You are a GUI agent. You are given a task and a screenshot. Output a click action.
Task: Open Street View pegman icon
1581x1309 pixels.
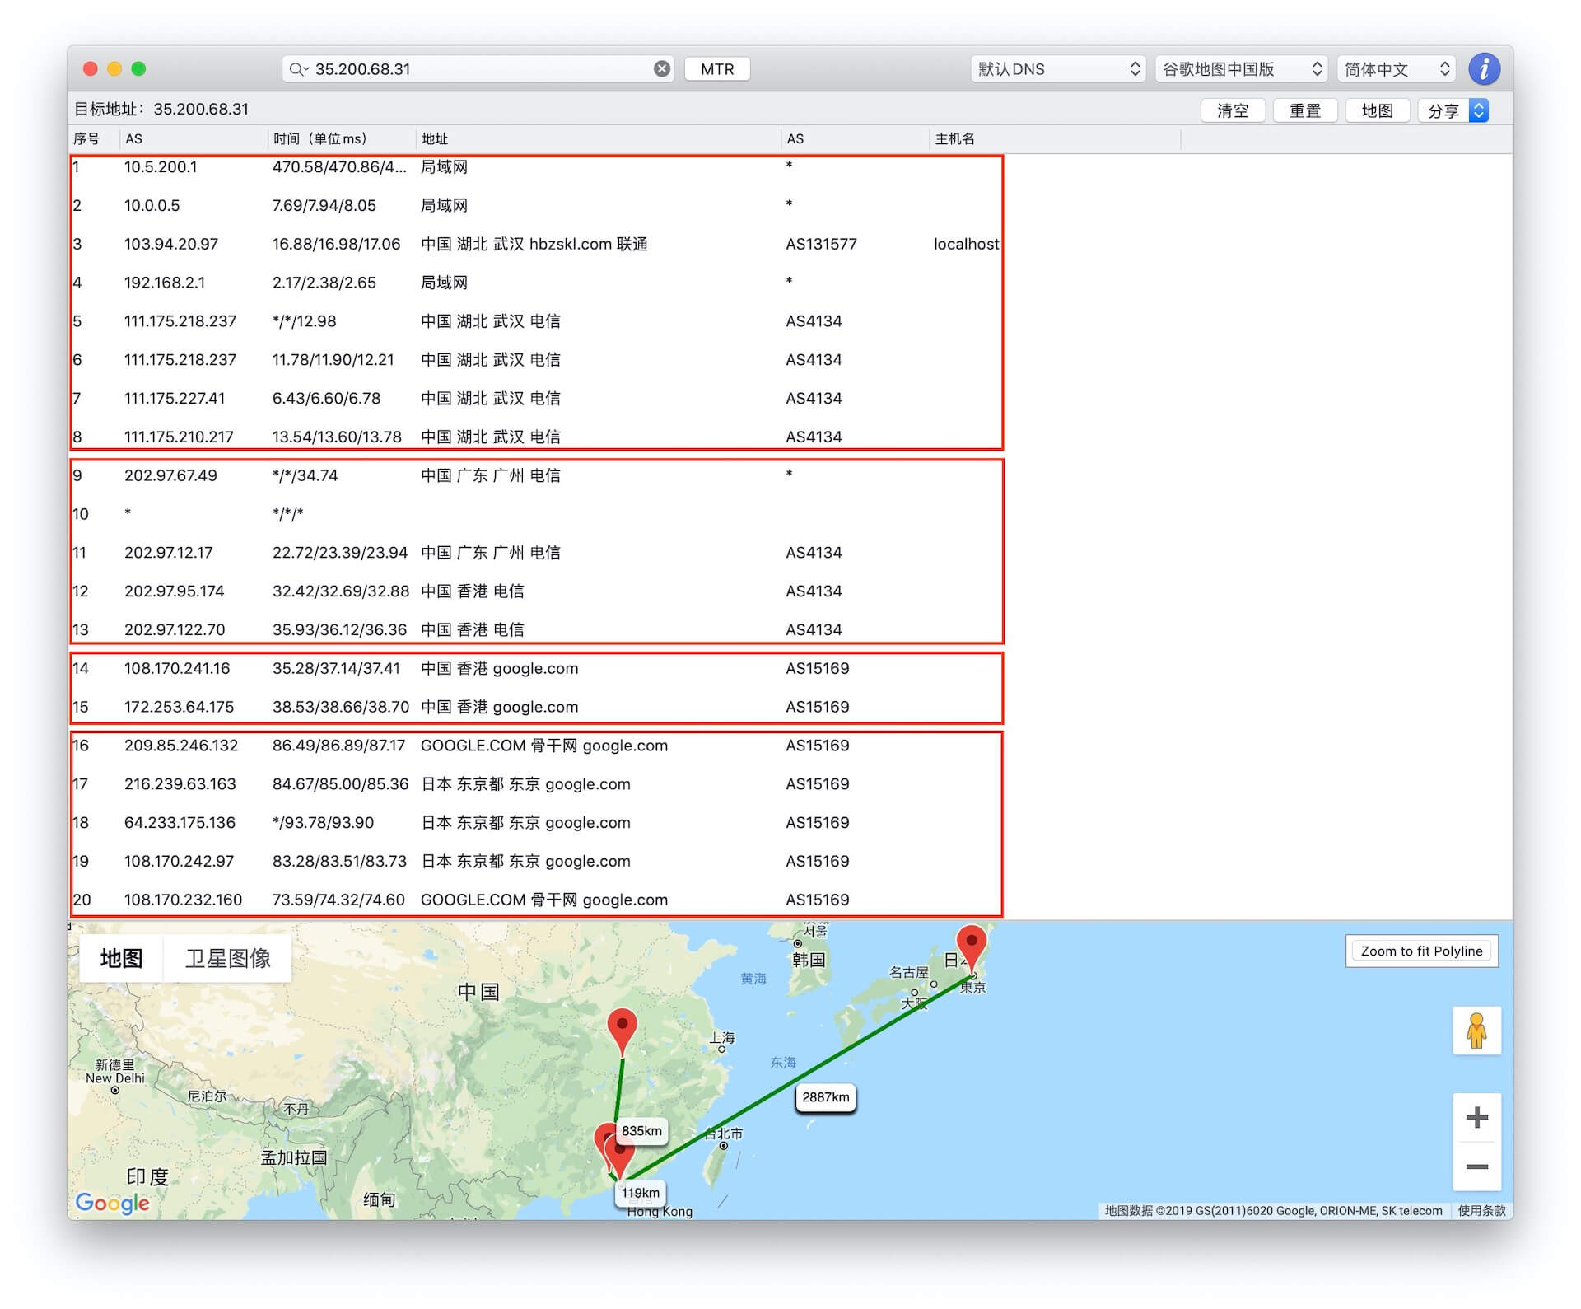pyautogui.click(x=1476, y=1031)
